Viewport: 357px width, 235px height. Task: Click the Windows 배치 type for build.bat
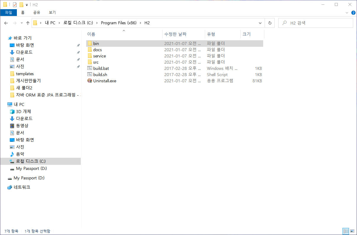tap(222, 68)
